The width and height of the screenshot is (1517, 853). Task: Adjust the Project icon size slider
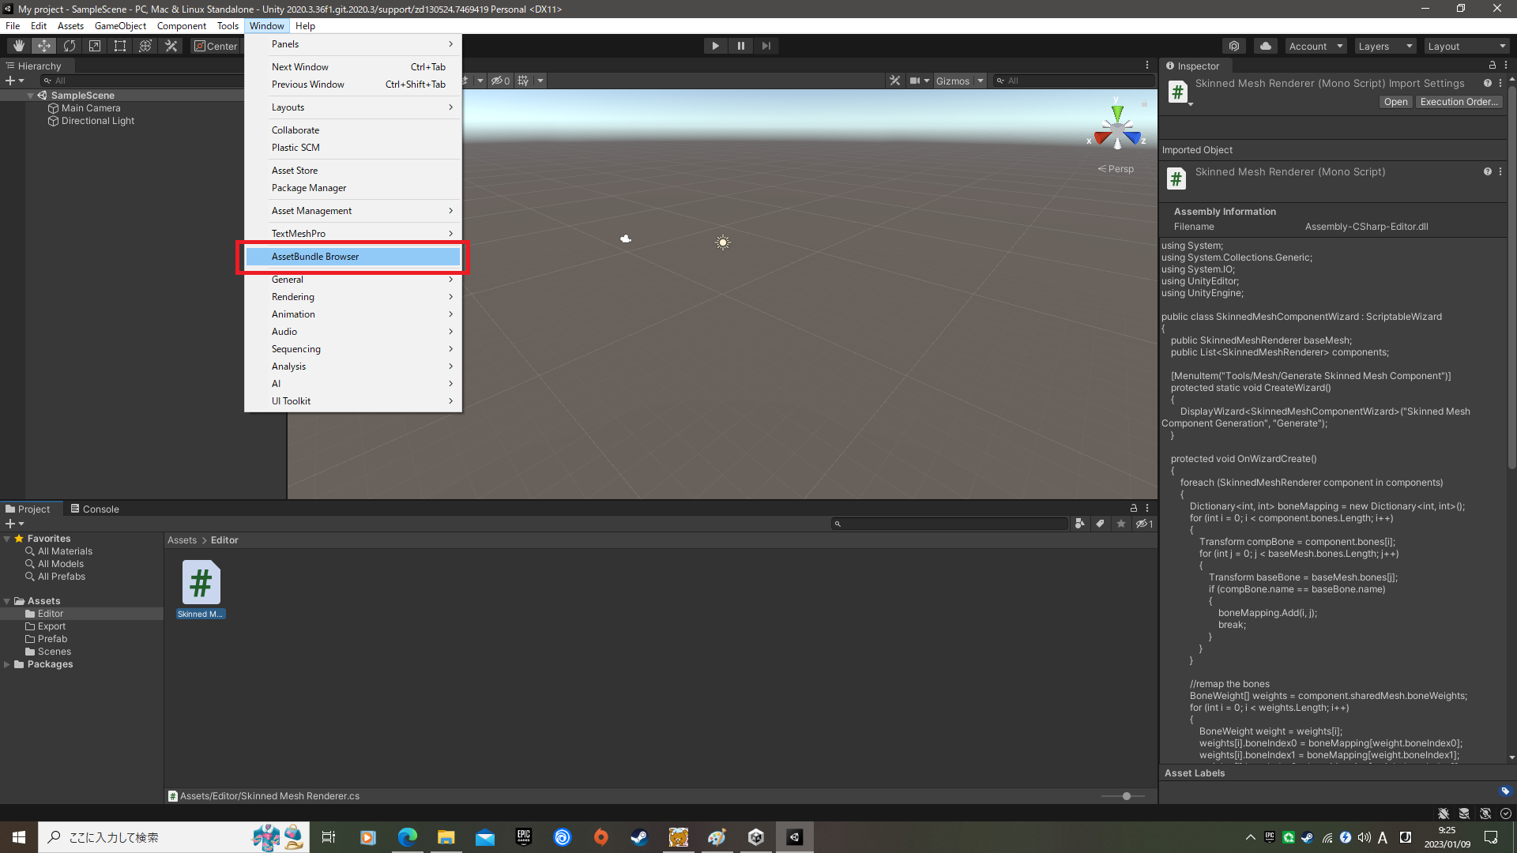tap(1126, 796)
